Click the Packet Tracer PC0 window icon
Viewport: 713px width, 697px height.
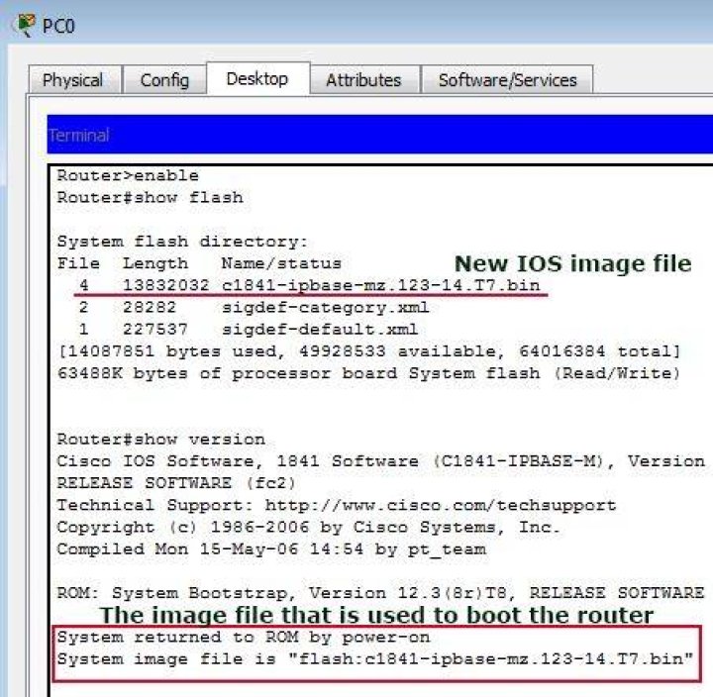click(24, 25)
